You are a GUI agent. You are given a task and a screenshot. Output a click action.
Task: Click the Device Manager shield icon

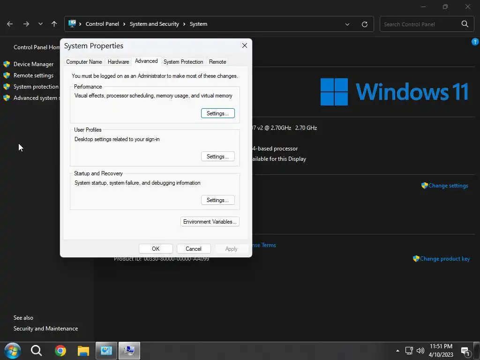(x=7, y=64)
